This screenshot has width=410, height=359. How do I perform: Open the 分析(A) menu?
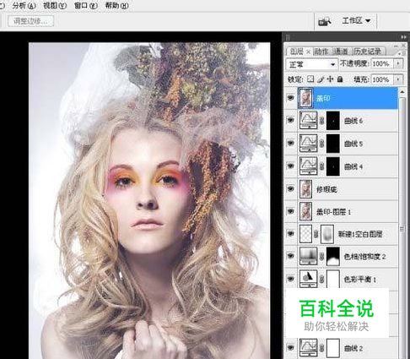24,6
